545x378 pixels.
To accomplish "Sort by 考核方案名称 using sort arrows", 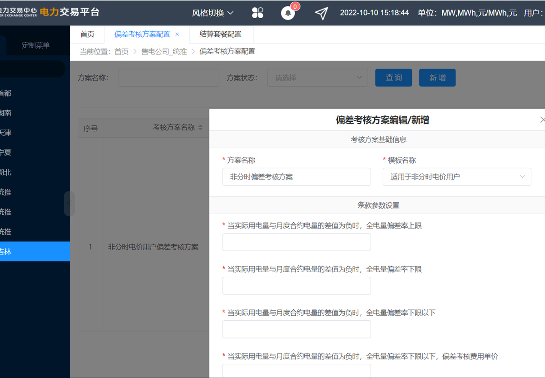I will tap(200, 128).
